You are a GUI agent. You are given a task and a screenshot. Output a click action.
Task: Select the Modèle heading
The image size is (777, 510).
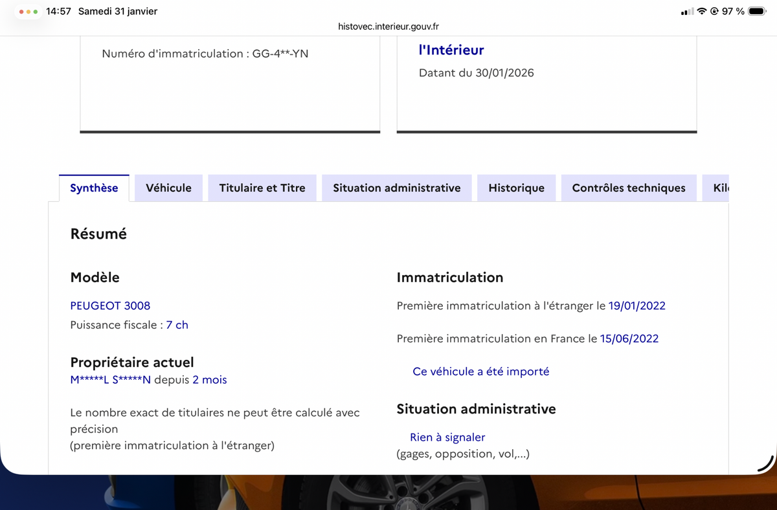click(x=95, y=278)
